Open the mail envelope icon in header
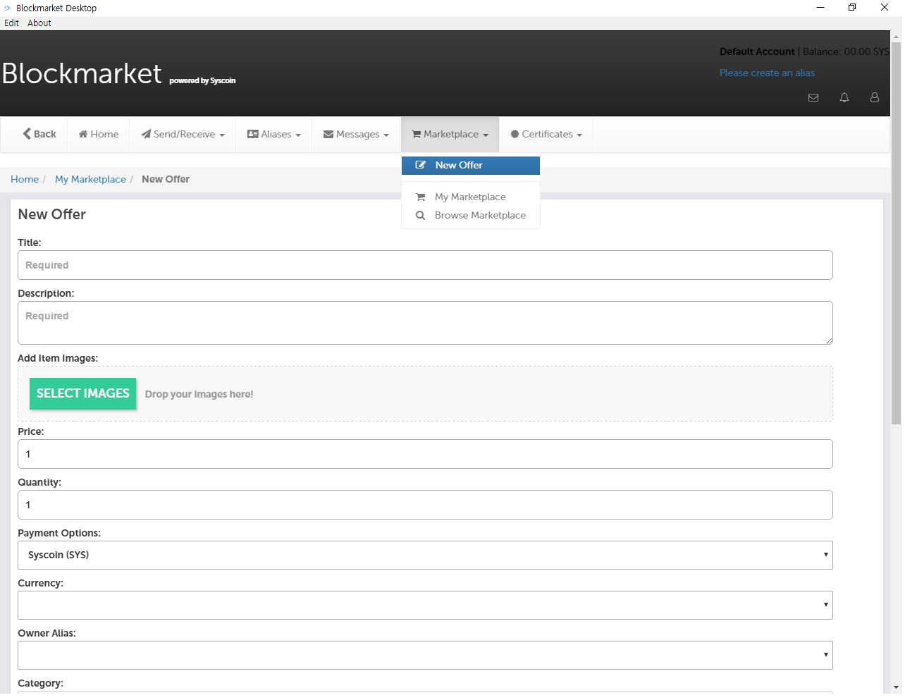The height and width of the screenshot is (700, 905). [813, 98]
